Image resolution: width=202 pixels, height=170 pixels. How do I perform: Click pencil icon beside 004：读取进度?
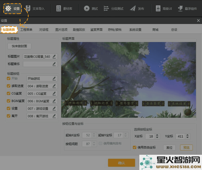[54, 86]
